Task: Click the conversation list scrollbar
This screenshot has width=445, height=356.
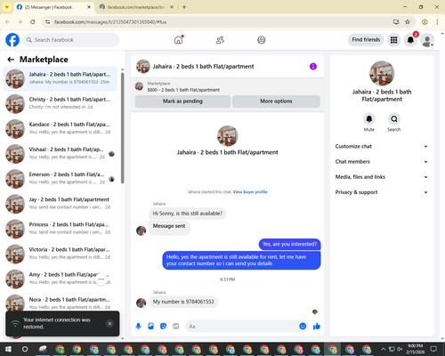Action: (122, 127)
